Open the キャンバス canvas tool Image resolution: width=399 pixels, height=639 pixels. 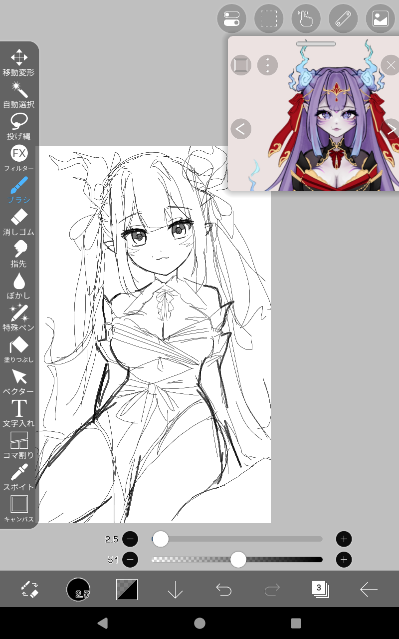pyautogui.click(x=19, y=509)
